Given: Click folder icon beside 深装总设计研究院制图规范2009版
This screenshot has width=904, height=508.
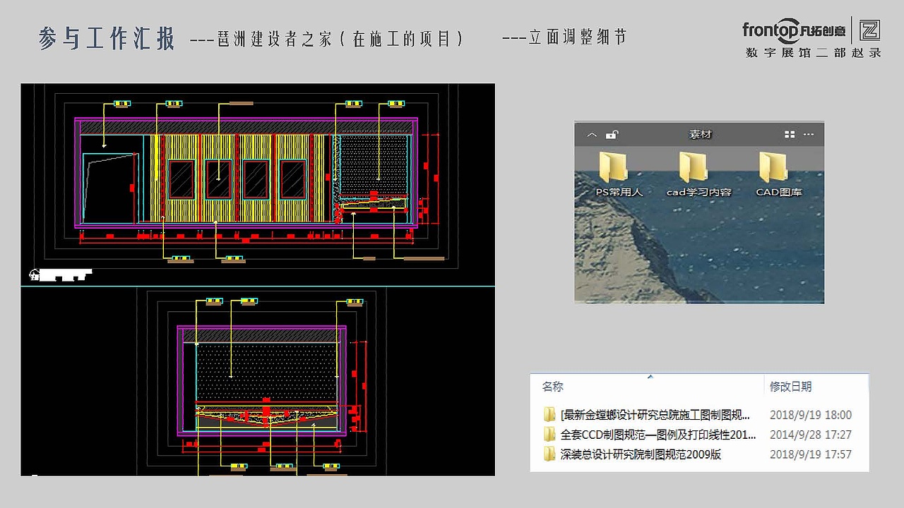Looking at the screenshot, I should pos(550,454).
